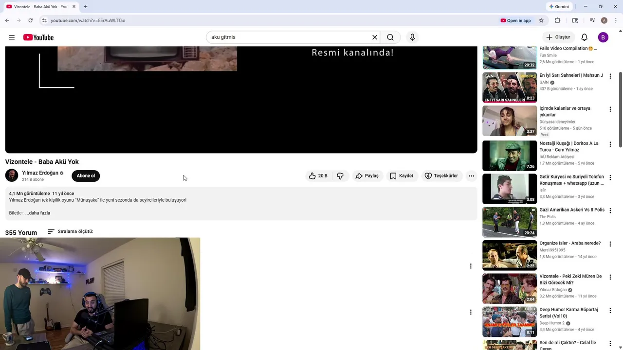Open the notifications bell
The height and width of the screenshot is (350, 623).
(x=585, y=37)
